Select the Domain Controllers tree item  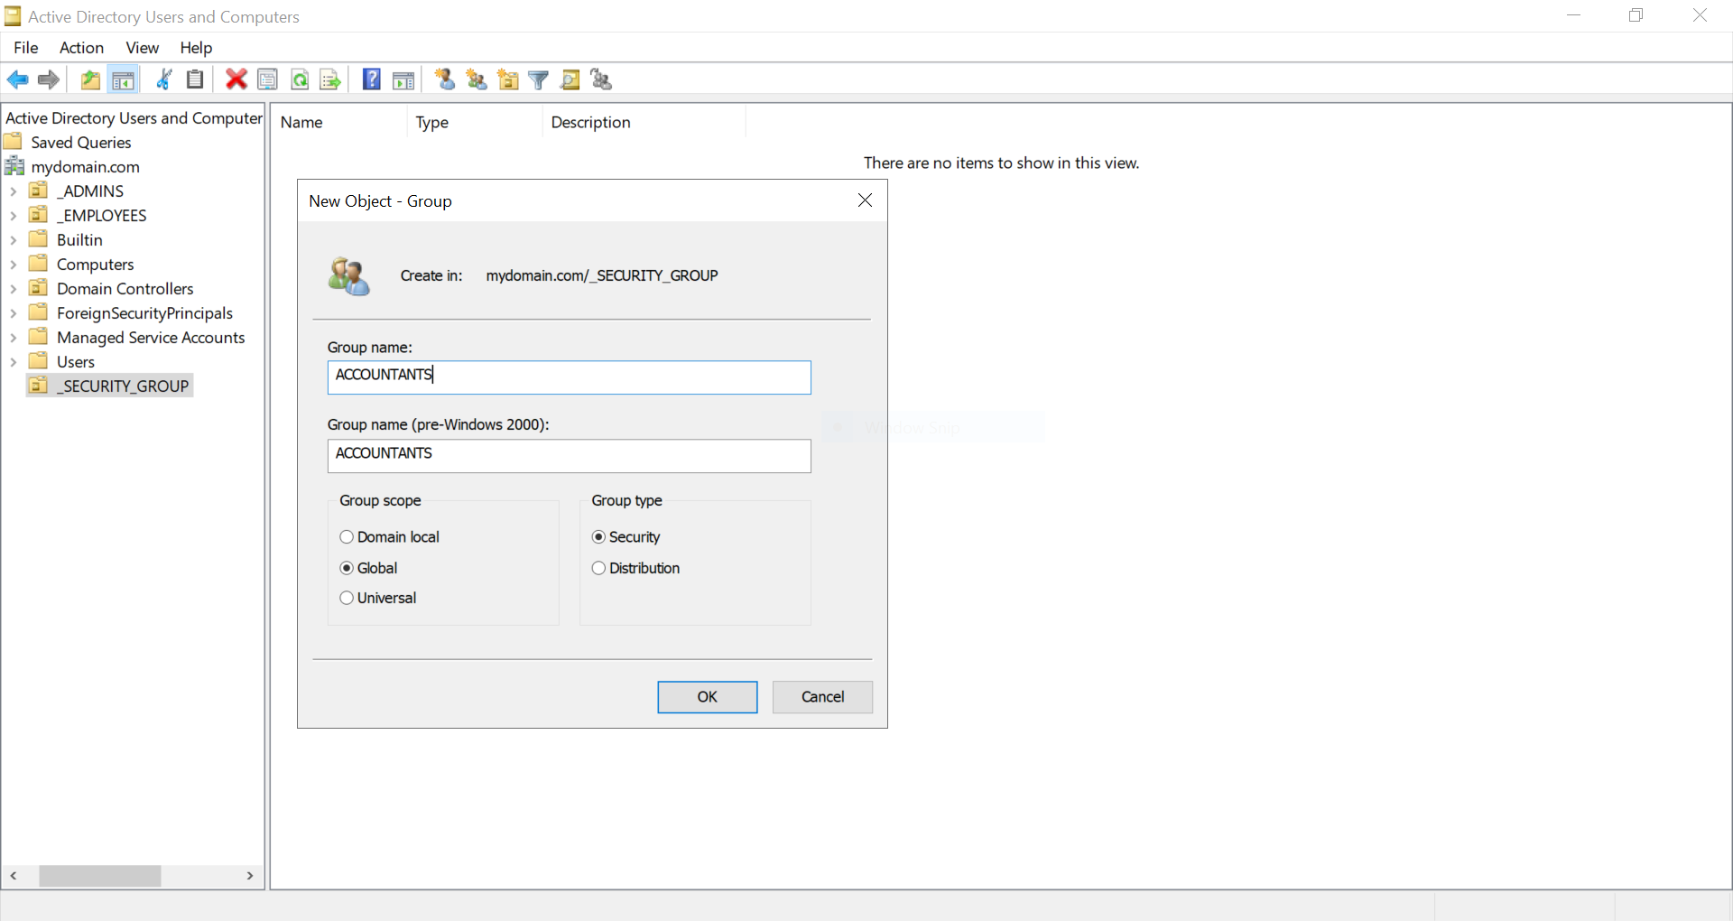click(x=125, y=289)
